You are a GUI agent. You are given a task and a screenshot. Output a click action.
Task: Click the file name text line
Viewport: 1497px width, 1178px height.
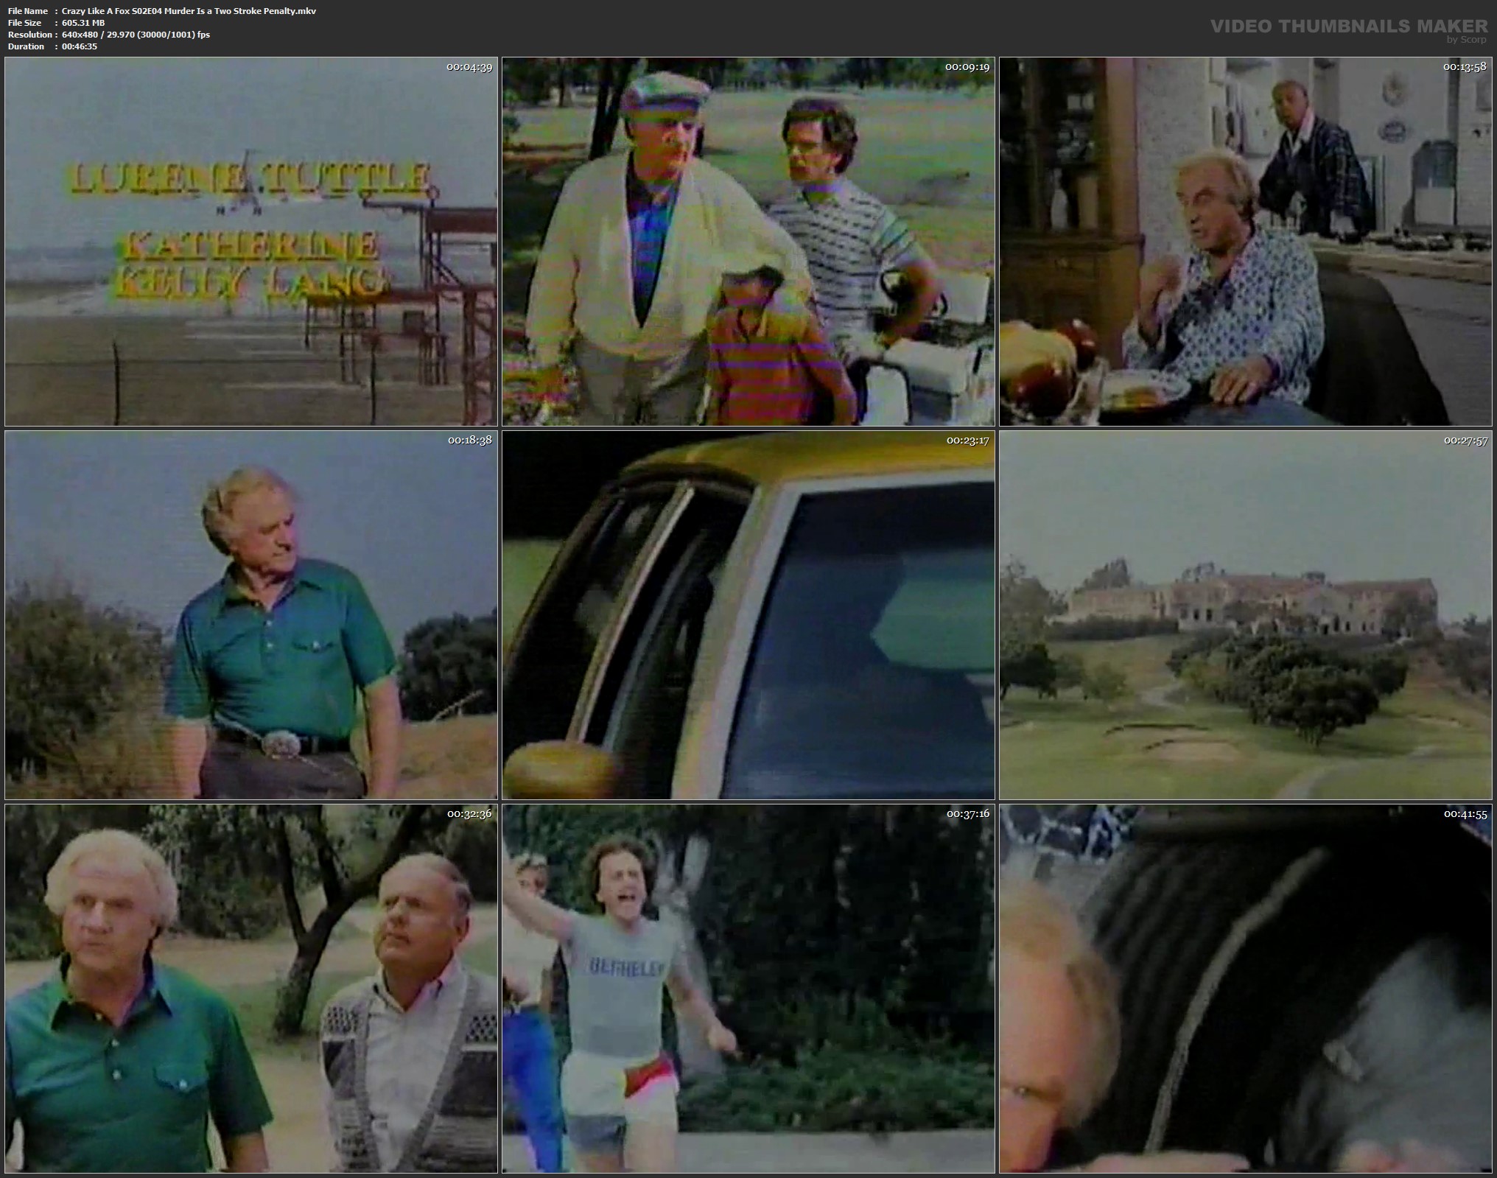pos(189,11)
